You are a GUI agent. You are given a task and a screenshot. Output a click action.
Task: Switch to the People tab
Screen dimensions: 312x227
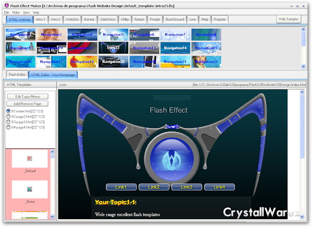(x=155, y=20)
